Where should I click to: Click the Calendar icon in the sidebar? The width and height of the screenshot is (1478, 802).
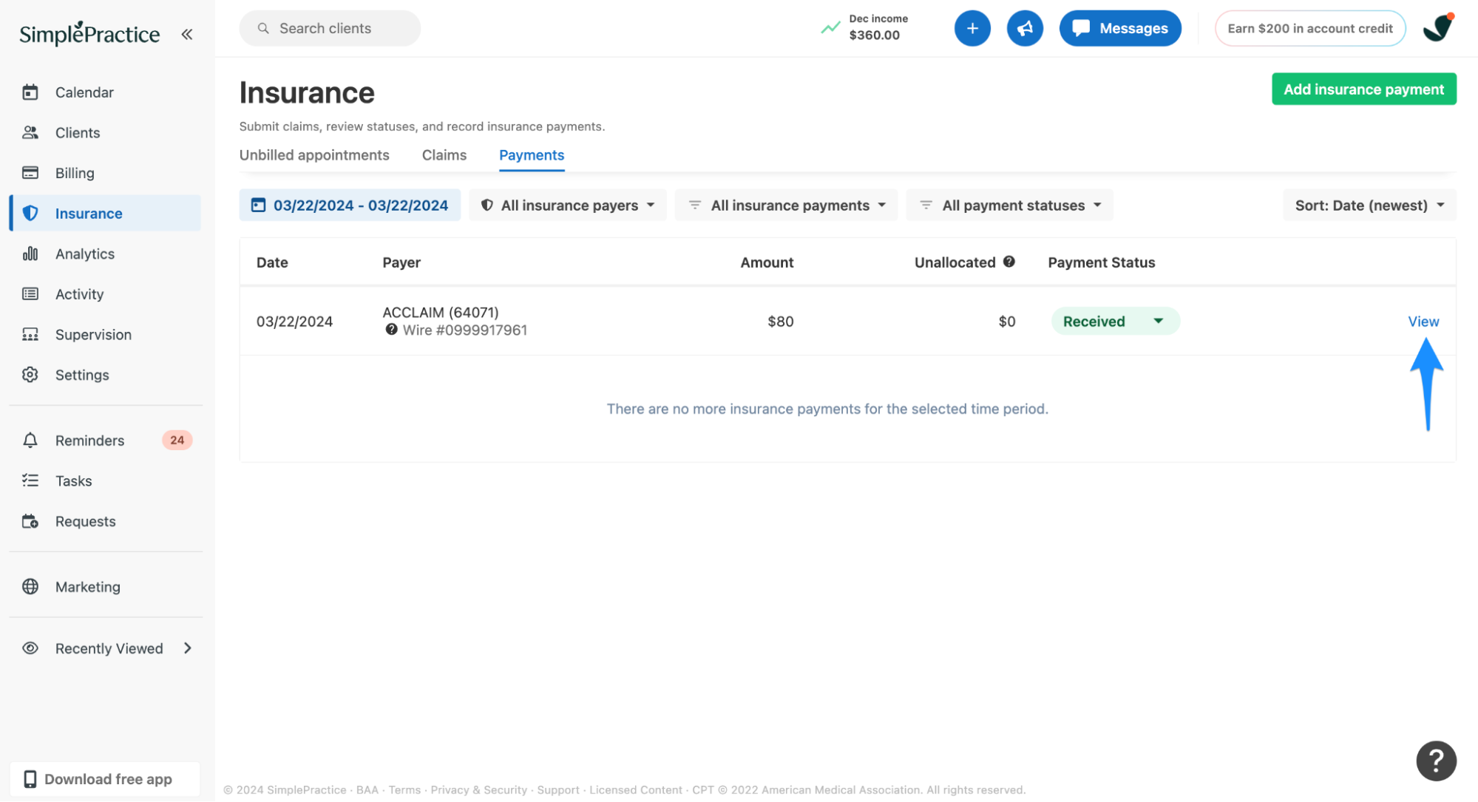(30, 92)
